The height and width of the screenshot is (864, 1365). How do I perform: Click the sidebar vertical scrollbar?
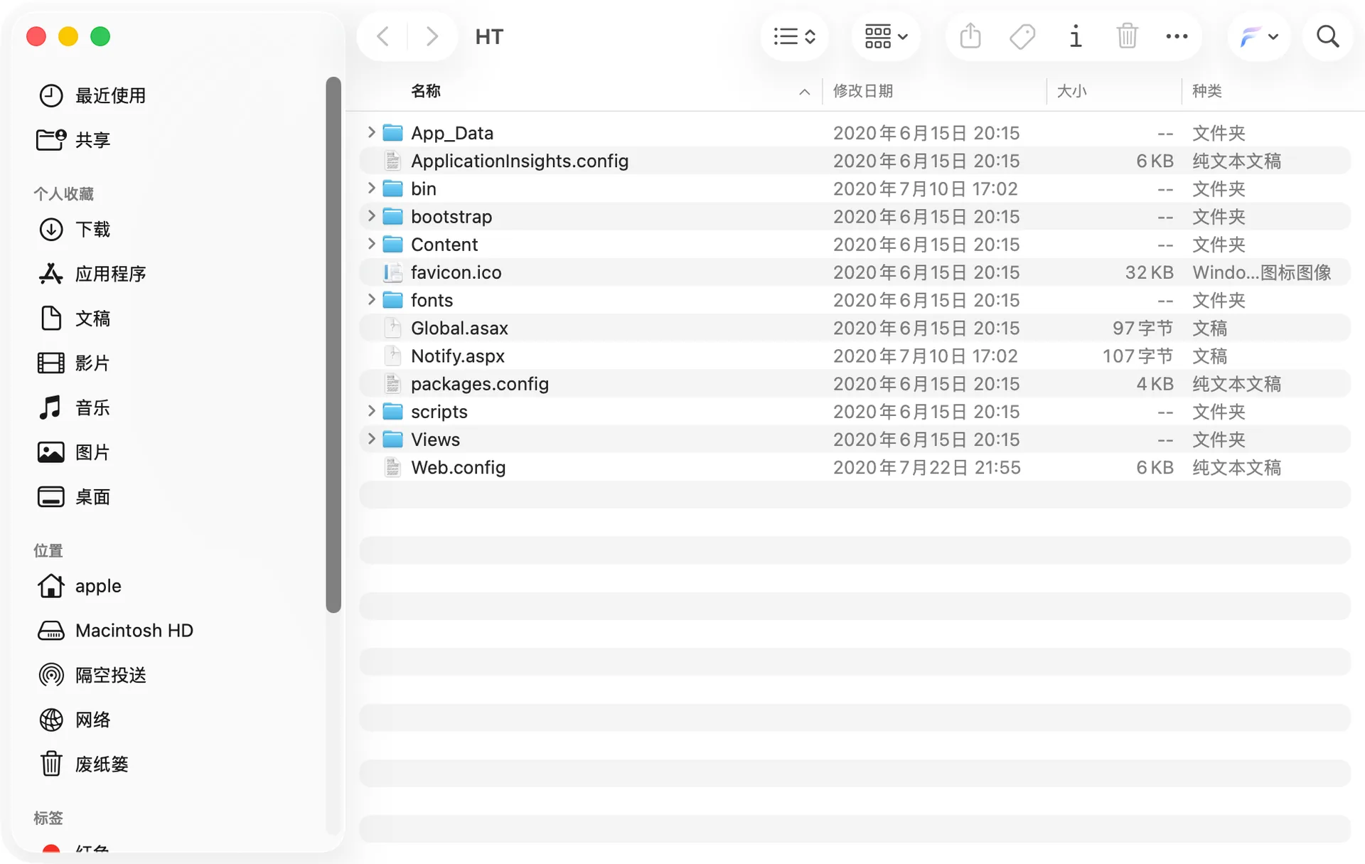point(333,344)
